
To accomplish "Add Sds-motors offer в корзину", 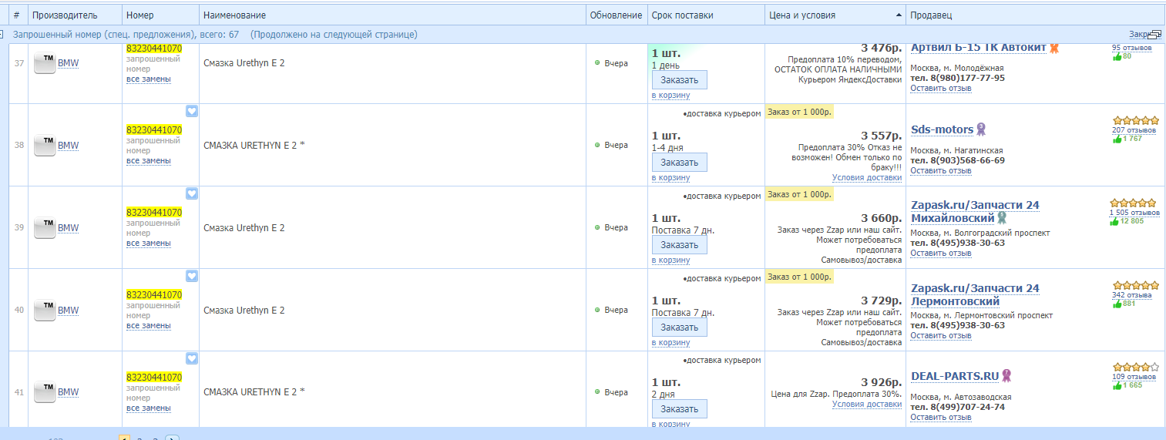I will tap(670, 177).
